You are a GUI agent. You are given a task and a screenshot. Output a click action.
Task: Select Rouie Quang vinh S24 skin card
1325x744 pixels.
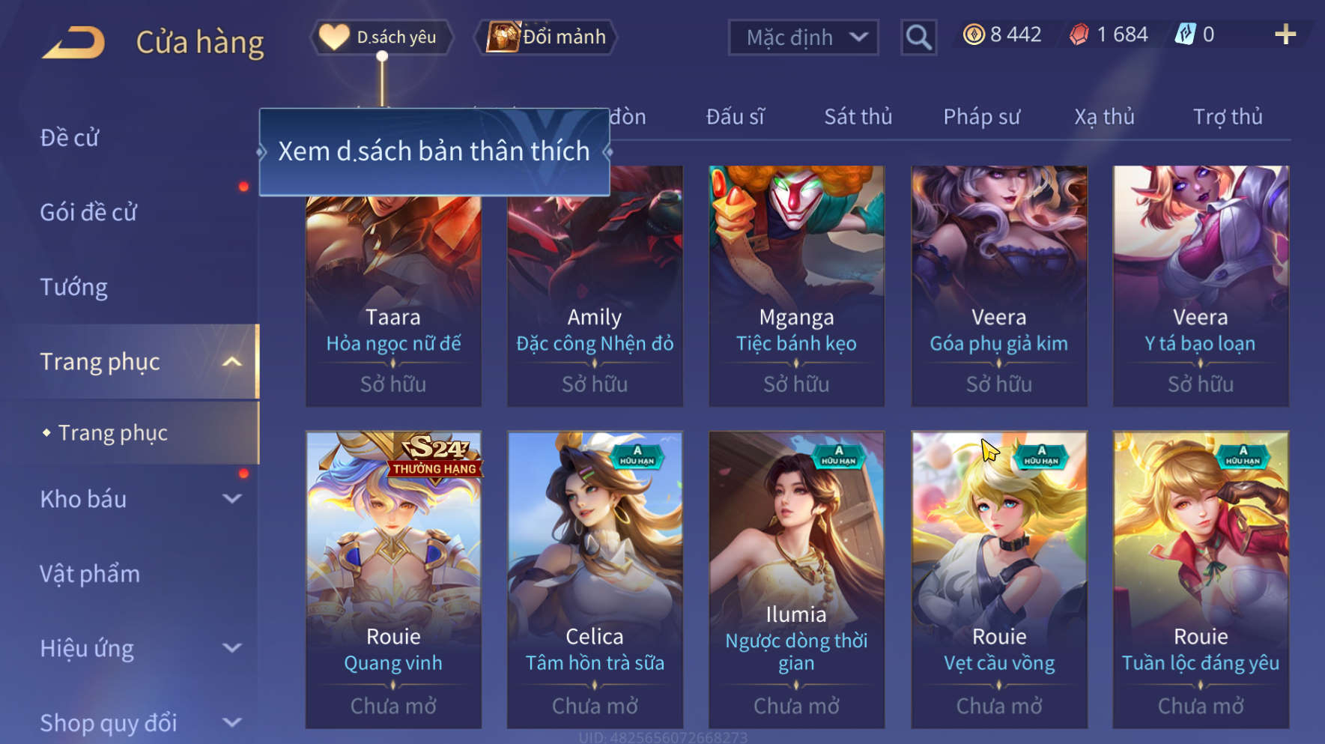pyautogui.click(x=393, y=579)
